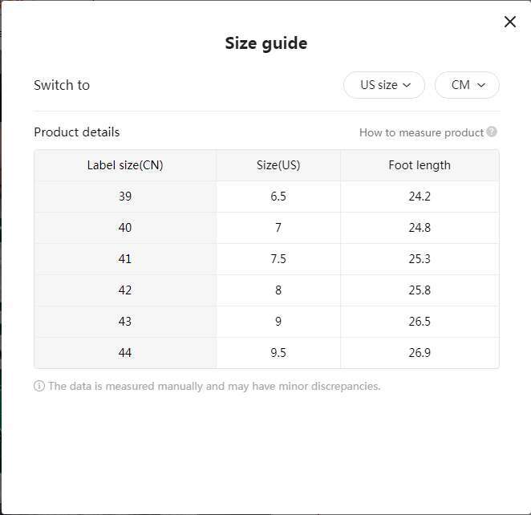Select the Size(US) column header
The height and width of the screenshot is (515, 531).
tap(278, 165)
